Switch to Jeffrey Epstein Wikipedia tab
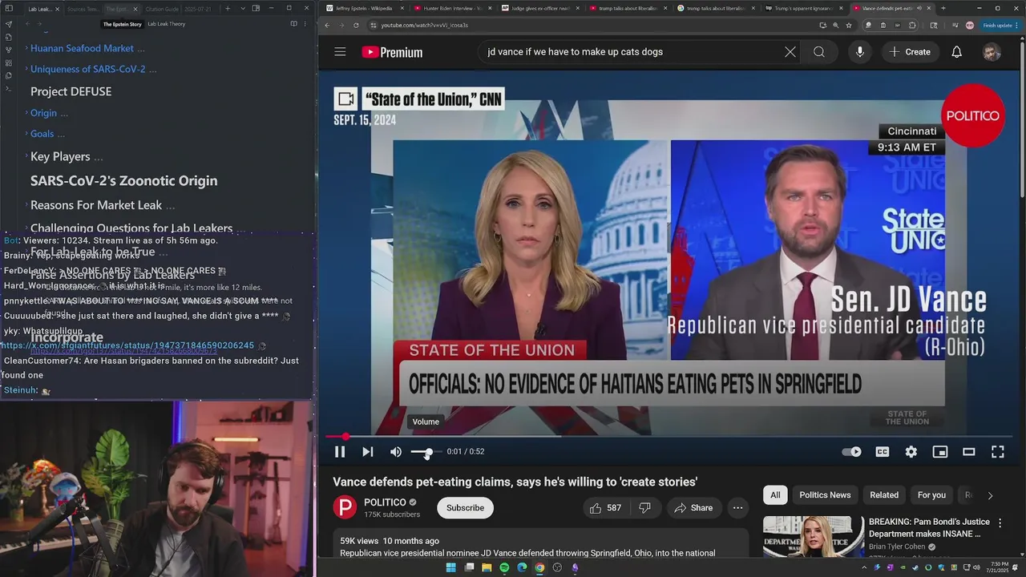Image resolution: width=1026 pixels, height=577 pixels. 363,8
